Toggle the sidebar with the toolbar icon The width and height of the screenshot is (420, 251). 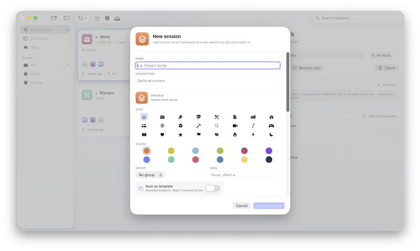pos(67,18)
